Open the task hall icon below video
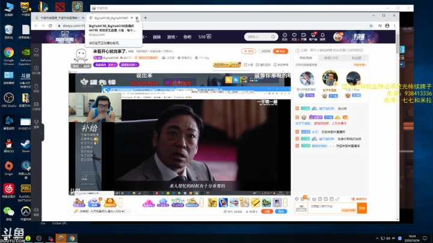Viewport: 433px width, 243px height. 79,203
